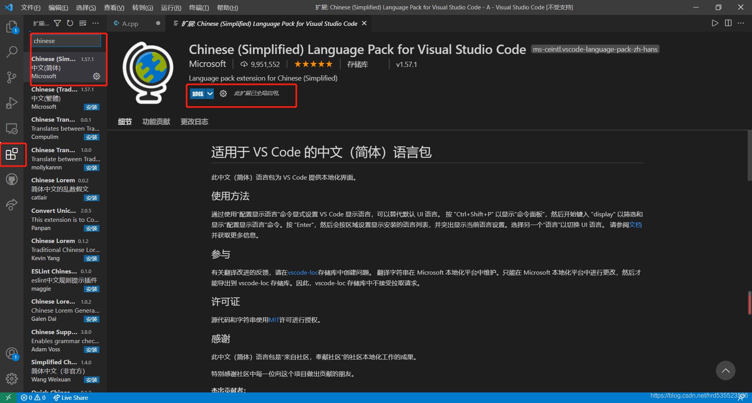752x403 pixels.
Task: Select the 更改日志 changelog tab
Action: coord(194,122)
